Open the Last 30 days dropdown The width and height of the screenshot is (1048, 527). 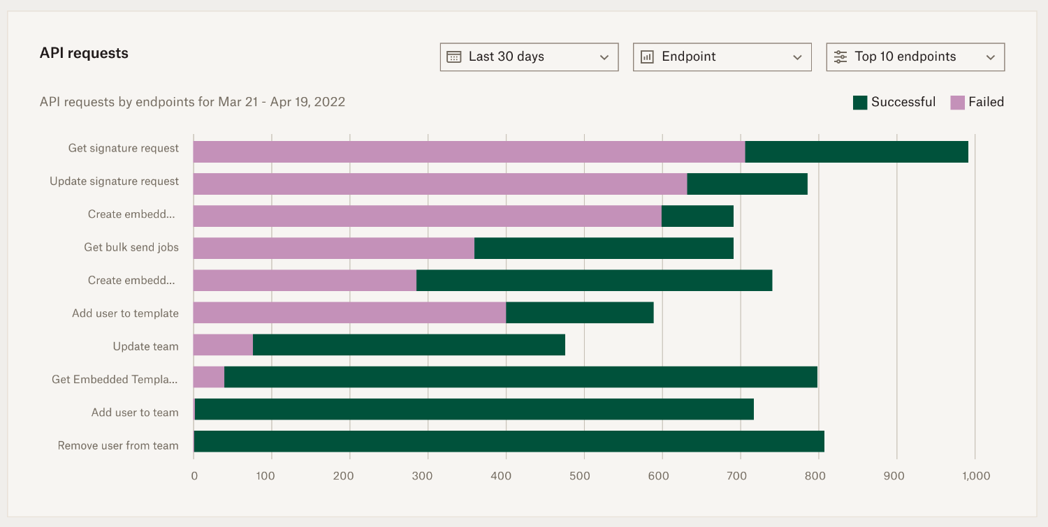pos(529,57)
